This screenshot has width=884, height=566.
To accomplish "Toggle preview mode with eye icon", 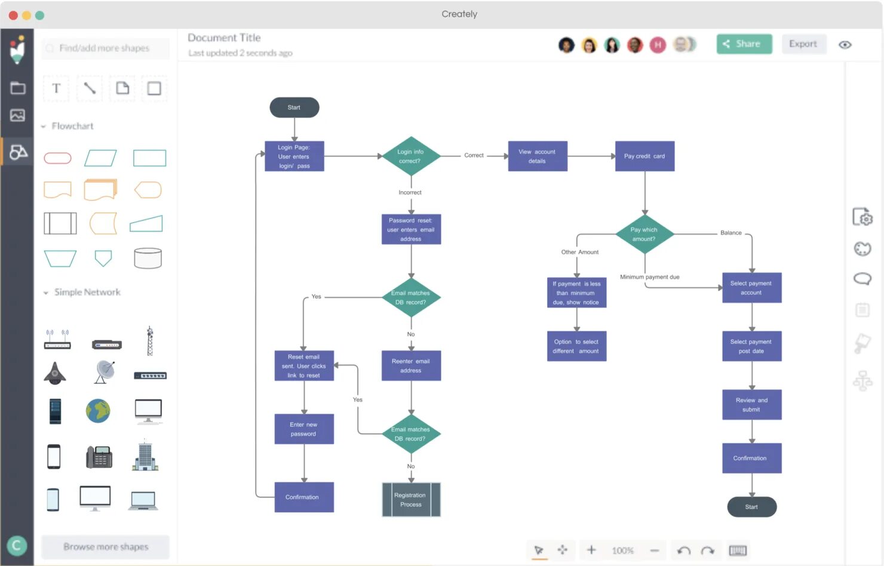I will [x=845, y=45].
